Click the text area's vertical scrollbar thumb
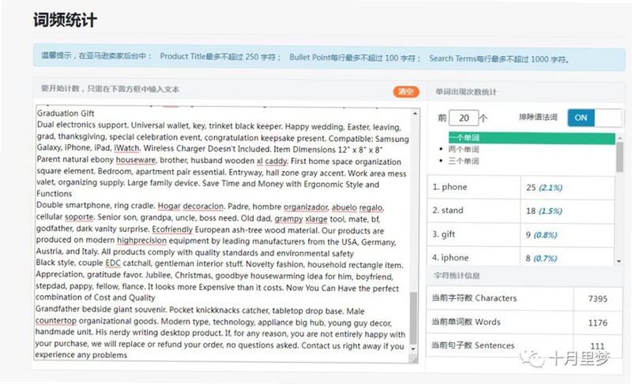Screen dimensions: 632x384 (x=413, y=318)
